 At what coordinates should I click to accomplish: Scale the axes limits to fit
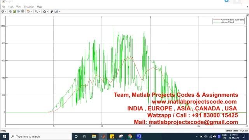(44, 11)
